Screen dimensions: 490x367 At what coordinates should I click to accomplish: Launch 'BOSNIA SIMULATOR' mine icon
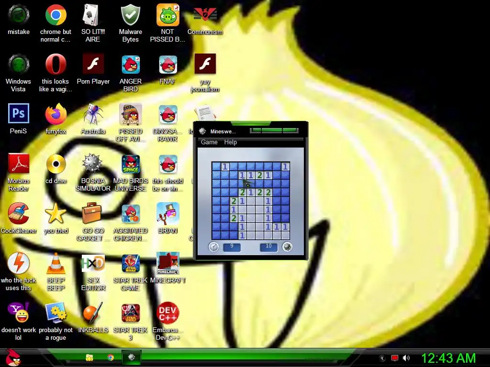pos(92,163)
